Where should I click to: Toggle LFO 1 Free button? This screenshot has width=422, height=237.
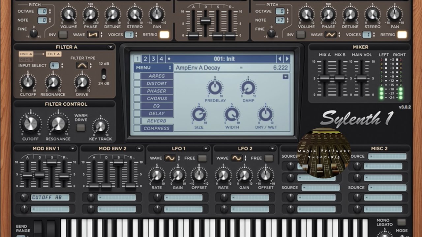point(202,158)
